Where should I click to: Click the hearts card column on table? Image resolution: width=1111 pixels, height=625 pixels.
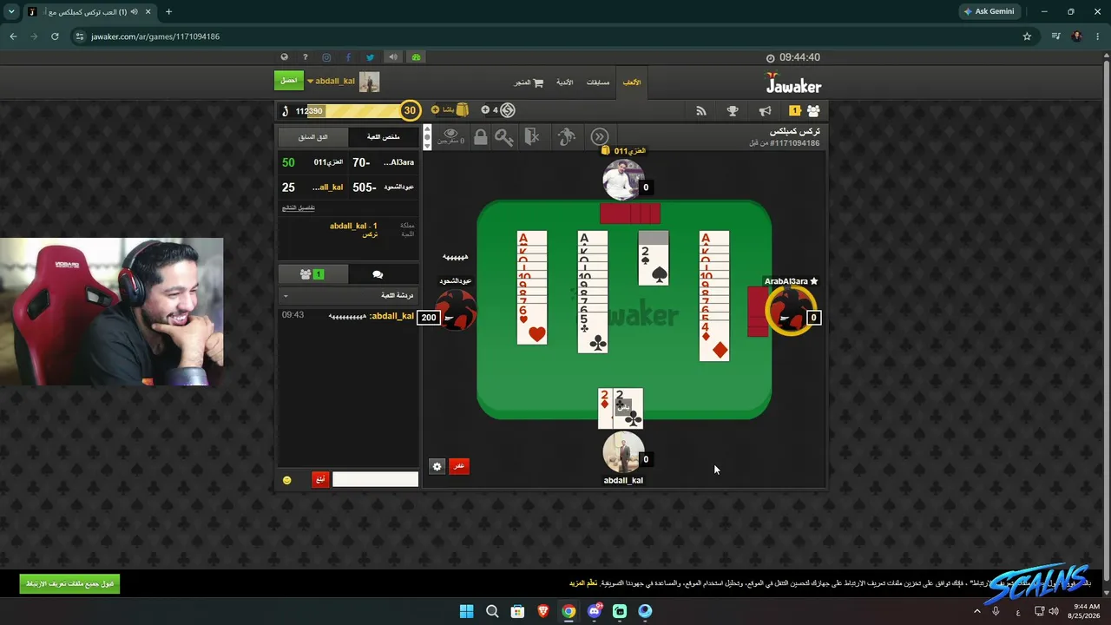pyautogui.click(x=532, y=287)
